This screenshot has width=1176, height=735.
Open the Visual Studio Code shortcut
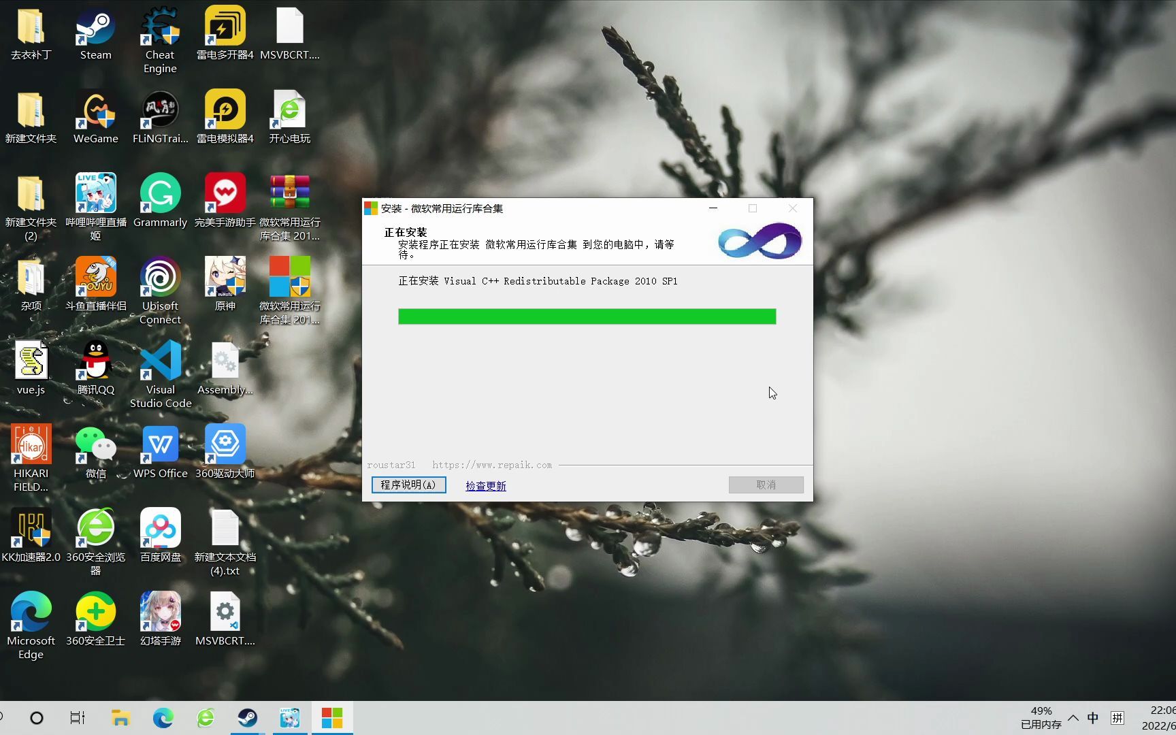(x=160, y=375)
